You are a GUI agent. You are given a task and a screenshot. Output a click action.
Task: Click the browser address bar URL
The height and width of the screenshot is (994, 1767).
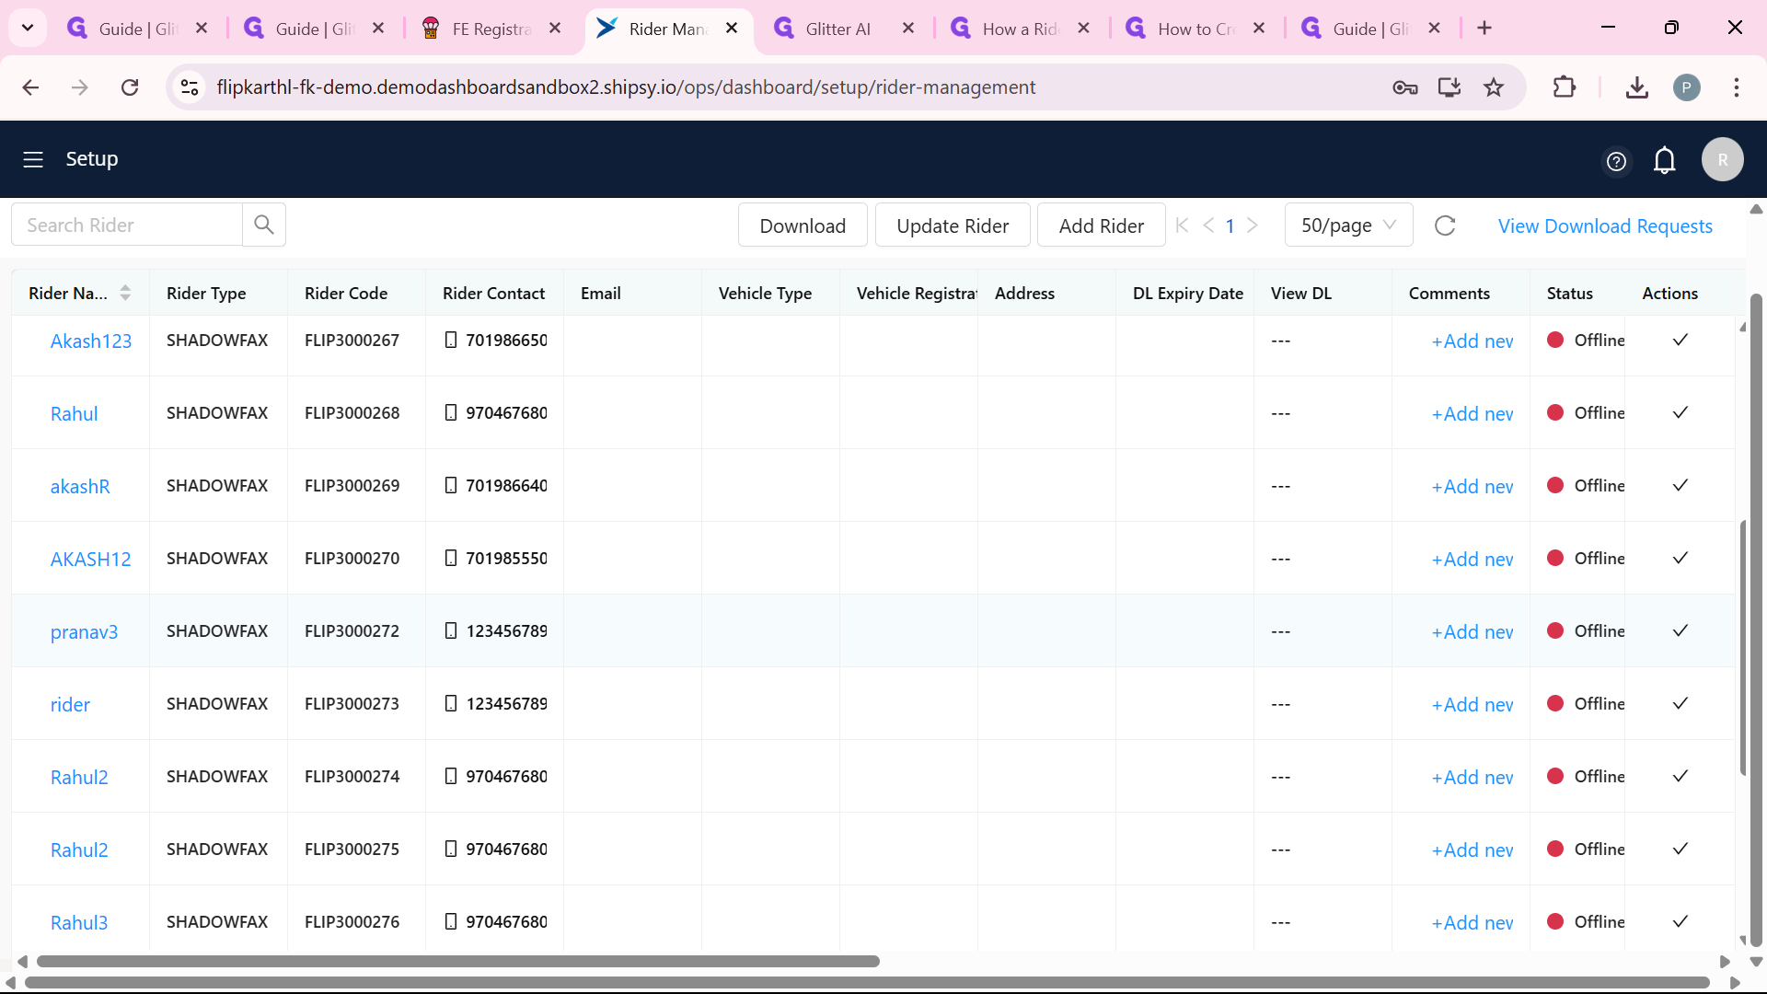tap(626, 87)
